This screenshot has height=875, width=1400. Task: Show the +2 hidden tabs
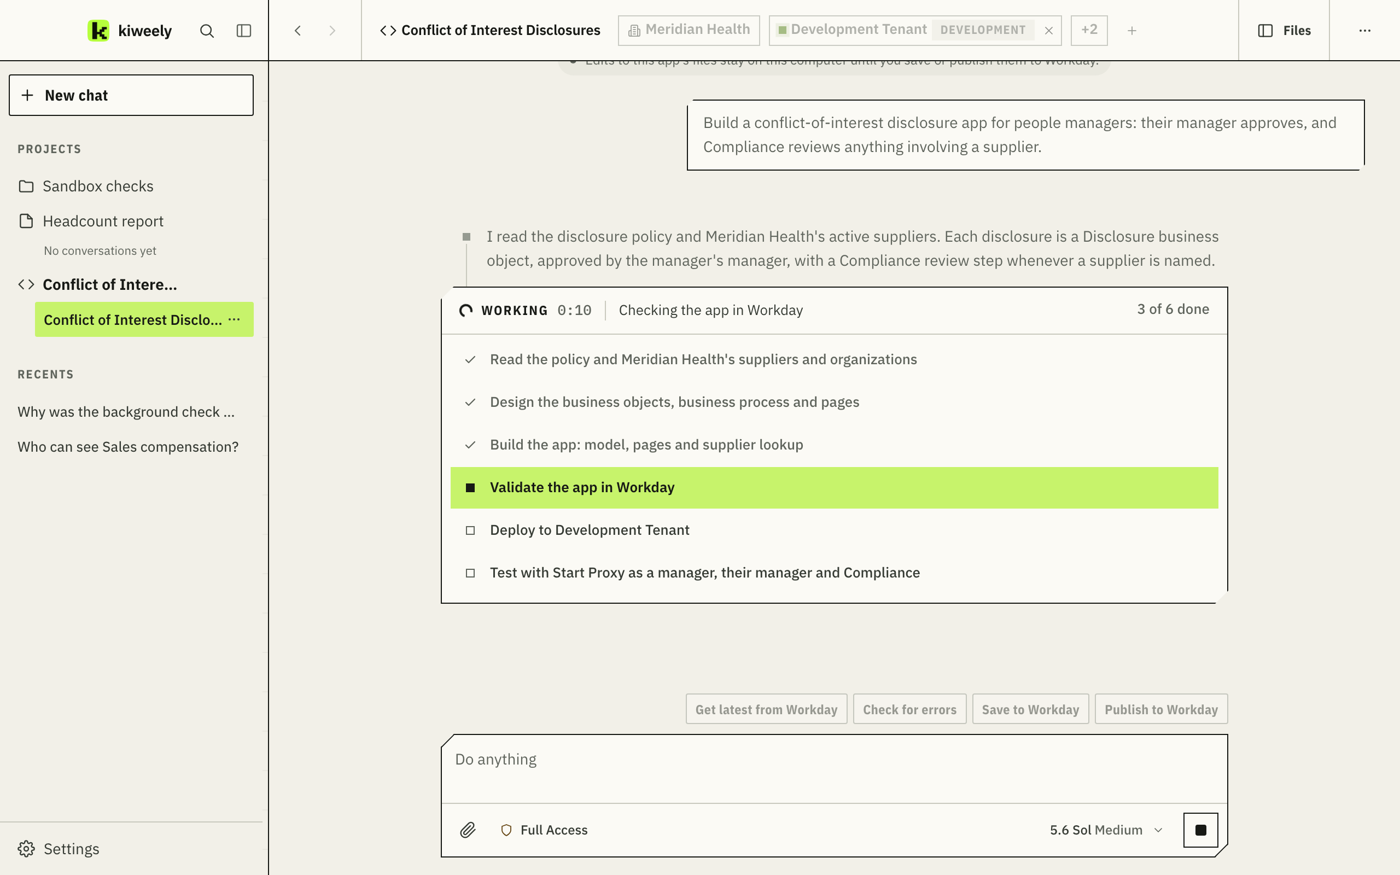[1089, 30]
